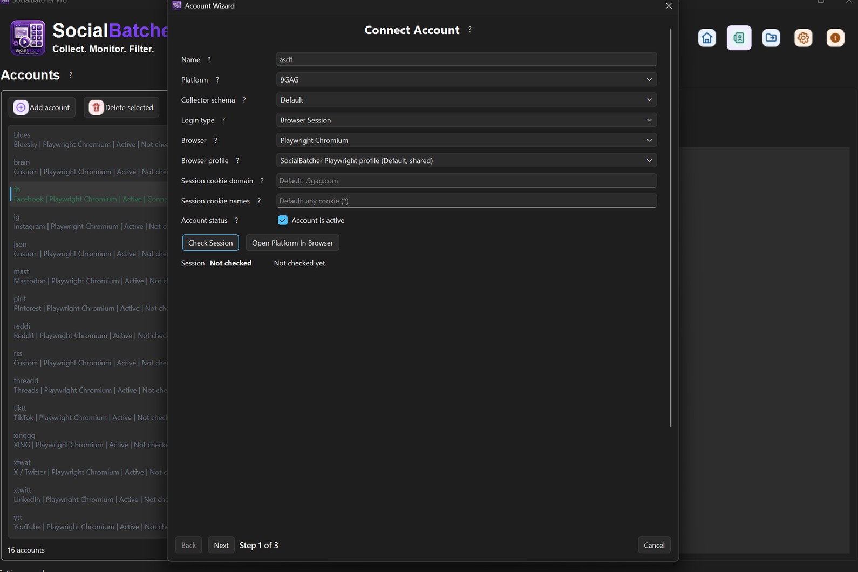858x572 pixels.
Task: Select the threadd Threads account row
Action: coord(89,386)
